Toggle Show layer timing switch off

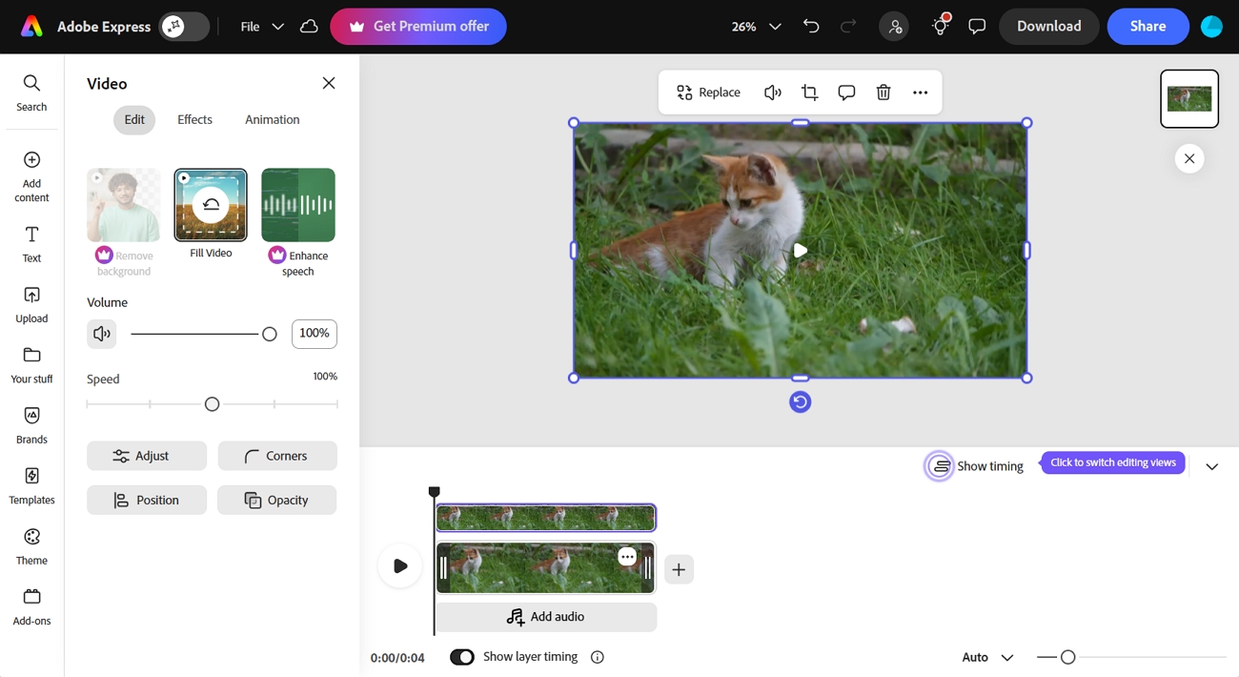pos(462,657)
